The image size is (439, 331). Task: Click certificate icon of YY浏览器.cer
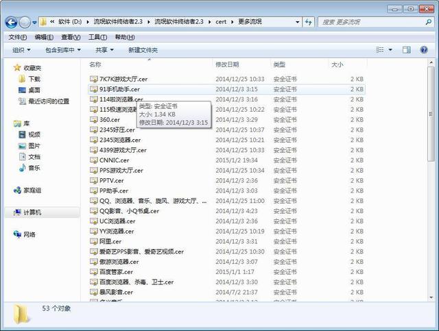[93, 232]
